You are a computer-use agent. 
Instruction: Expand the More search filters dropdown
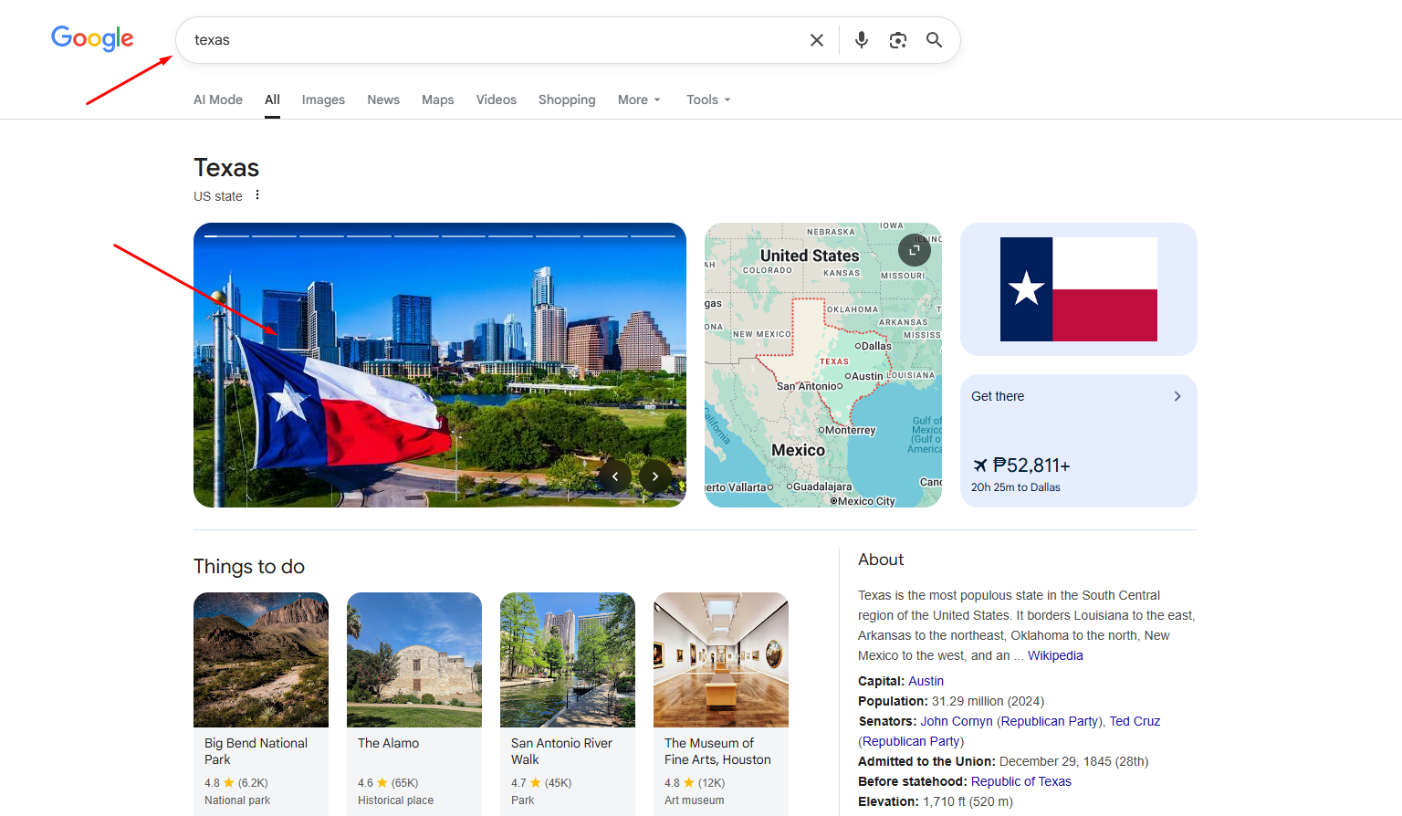pos(638,100)
